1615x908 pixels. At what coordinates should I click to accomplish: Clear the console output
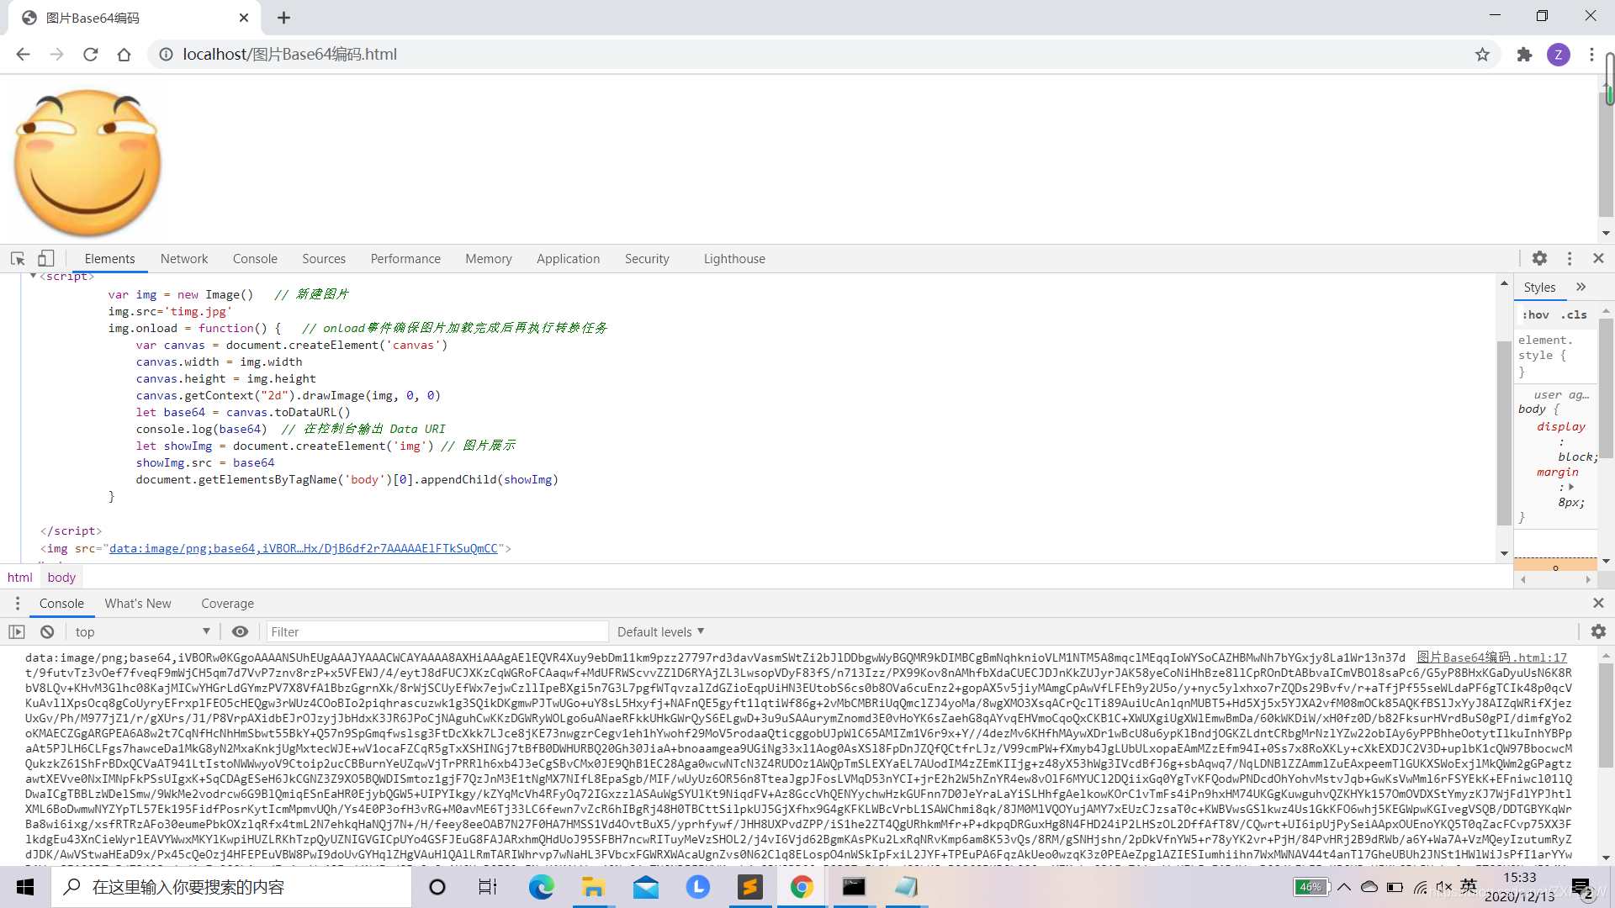47,632
